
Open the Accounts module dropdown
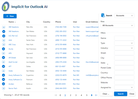click(x=124, y=16)
